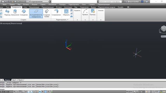This screenshot has width=166, height=93.
Task: Switch to the Вывод ribbon tab
Action: [93, 7]
